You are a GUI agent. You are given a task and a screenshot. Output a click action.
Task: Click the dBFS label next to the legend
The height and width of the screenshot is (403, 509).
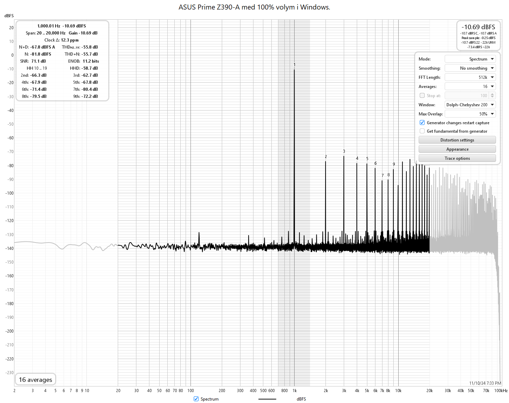pyautogui.click(x=301, y=399)
